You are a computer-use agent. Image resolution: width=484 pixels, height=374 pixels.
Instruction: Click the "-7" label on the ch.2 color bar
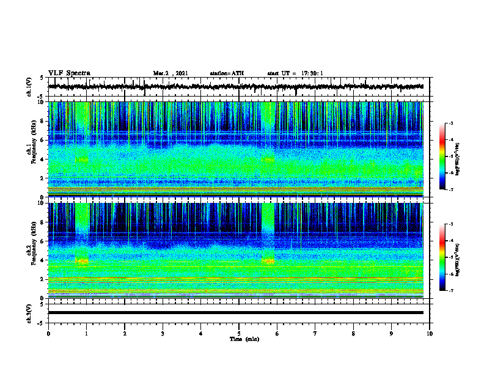pos(451,290)
